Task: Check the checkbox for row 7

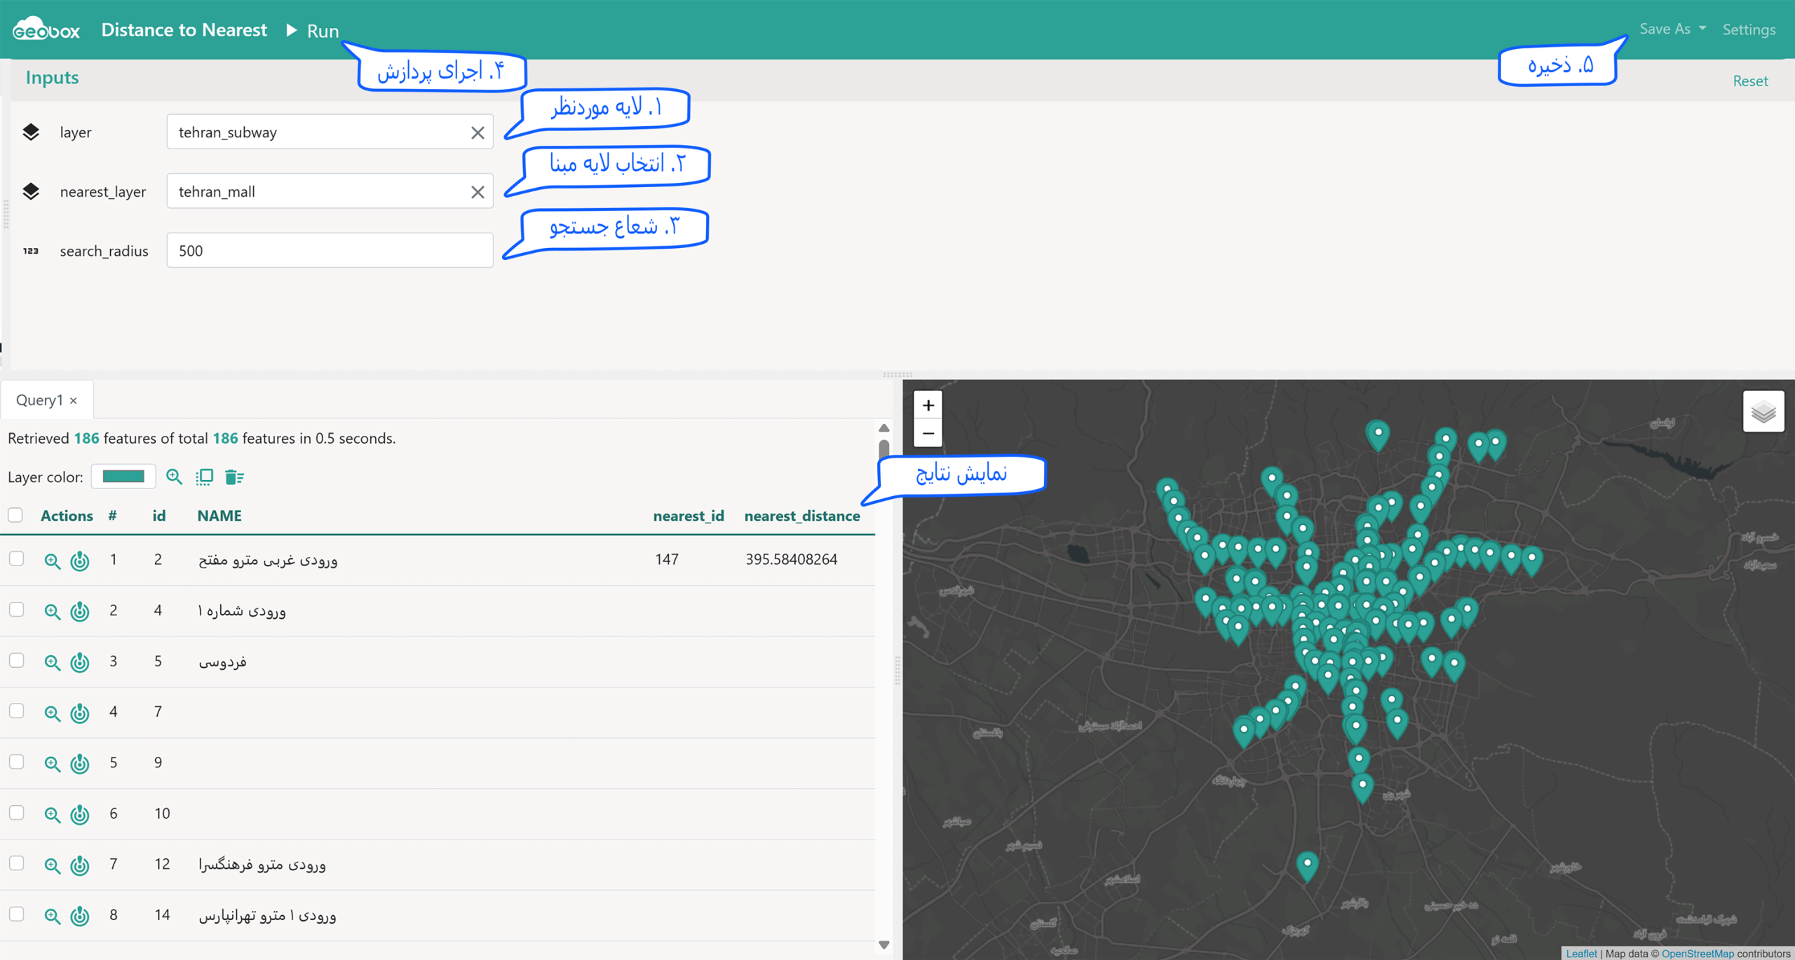Action: [x=17, y=863]
